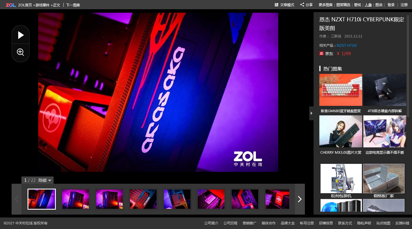Screen dimensions: 412x229
Task: Open 壁纸 menu item
Action: pyautogui.click(x=358, y=5)
